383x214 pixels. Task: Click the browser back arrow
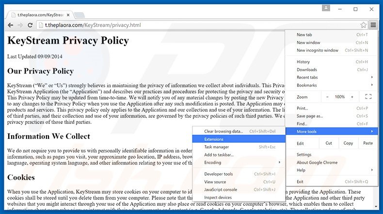click(11, 25)
